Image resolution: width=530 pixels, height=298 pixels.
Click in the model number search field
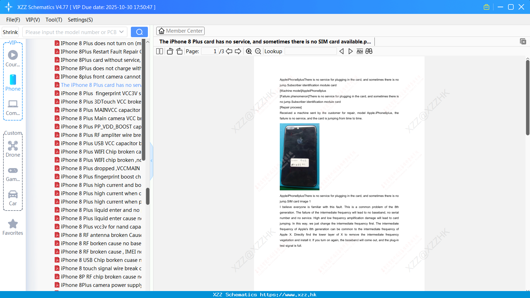71,32
